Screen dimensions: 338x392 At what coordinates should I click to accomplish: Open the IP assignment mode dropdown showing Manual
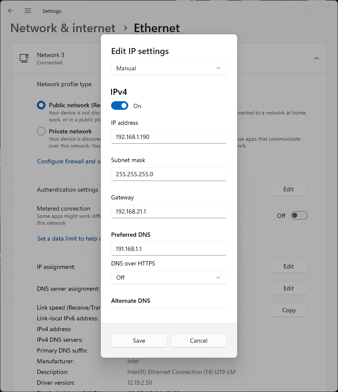click(x=169, y=68)
